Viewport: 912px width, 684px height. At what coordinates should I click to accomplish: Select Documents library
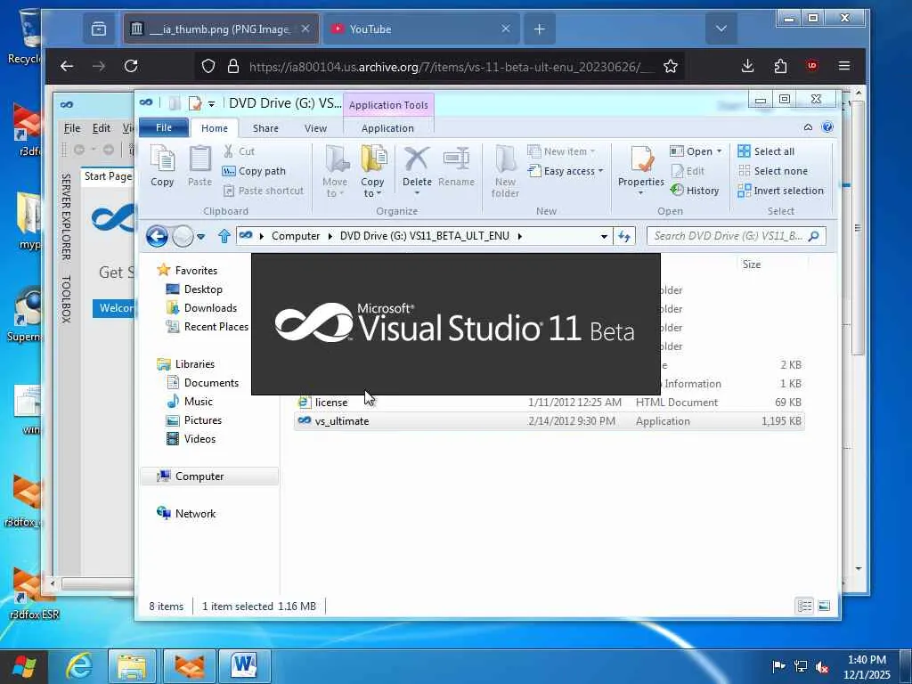pyautogui.click(x=203, y=383)
